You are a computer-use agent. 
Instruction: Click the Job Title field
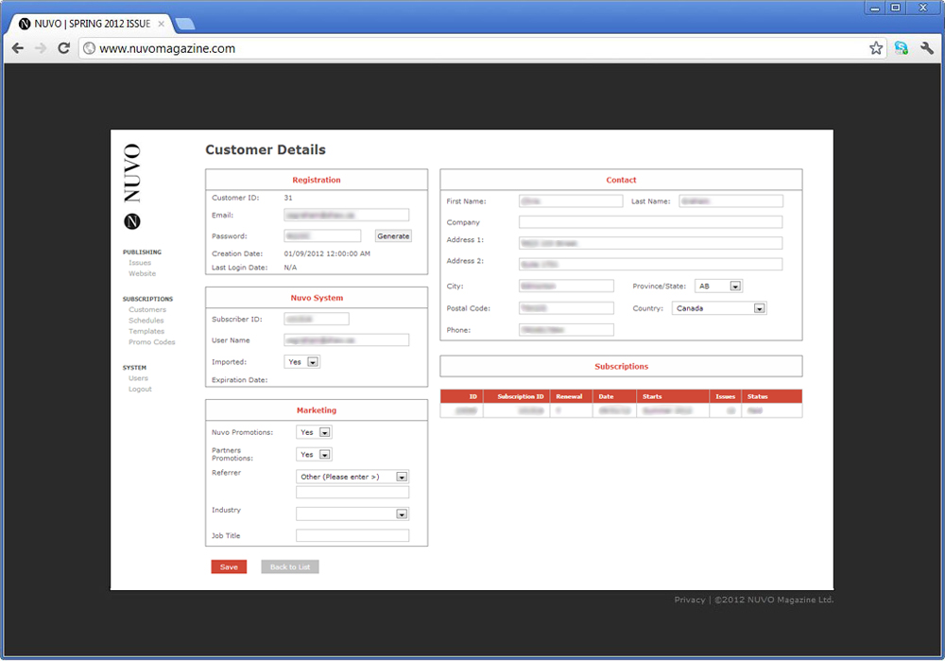[352, 535]
